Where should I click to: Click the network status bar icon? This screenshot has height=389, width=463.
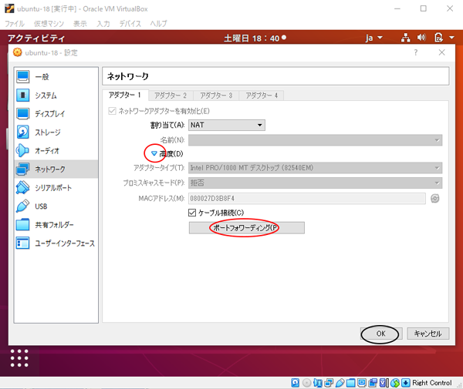click(x=329, y=383)
